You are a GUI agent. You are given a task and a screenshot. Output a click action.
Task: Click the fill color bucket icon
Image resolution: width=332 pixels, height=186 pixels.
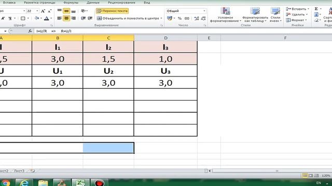click(37, 19)
